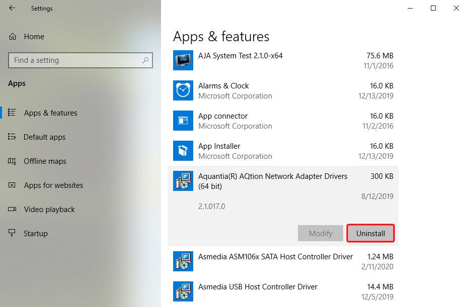Click the greyed-out Modify button

tap(321, 233)
